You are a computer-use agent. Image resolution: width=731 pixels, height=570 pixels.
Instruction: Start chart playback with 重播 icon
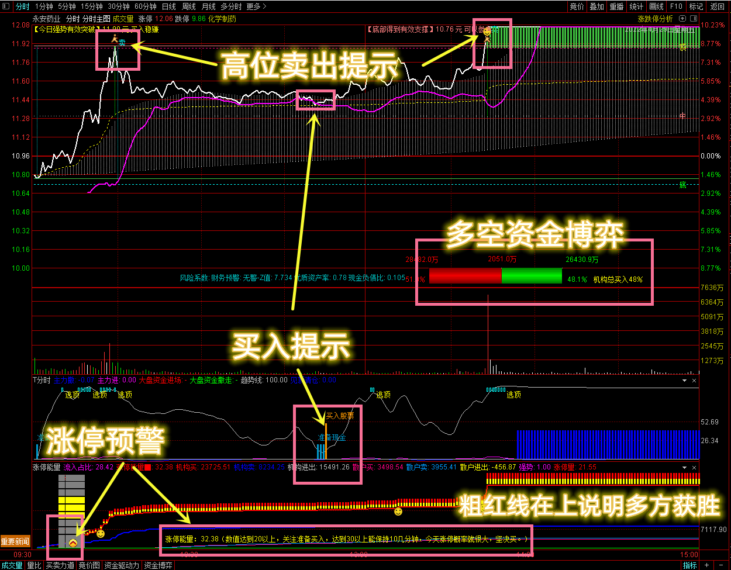tap(618, 6)
